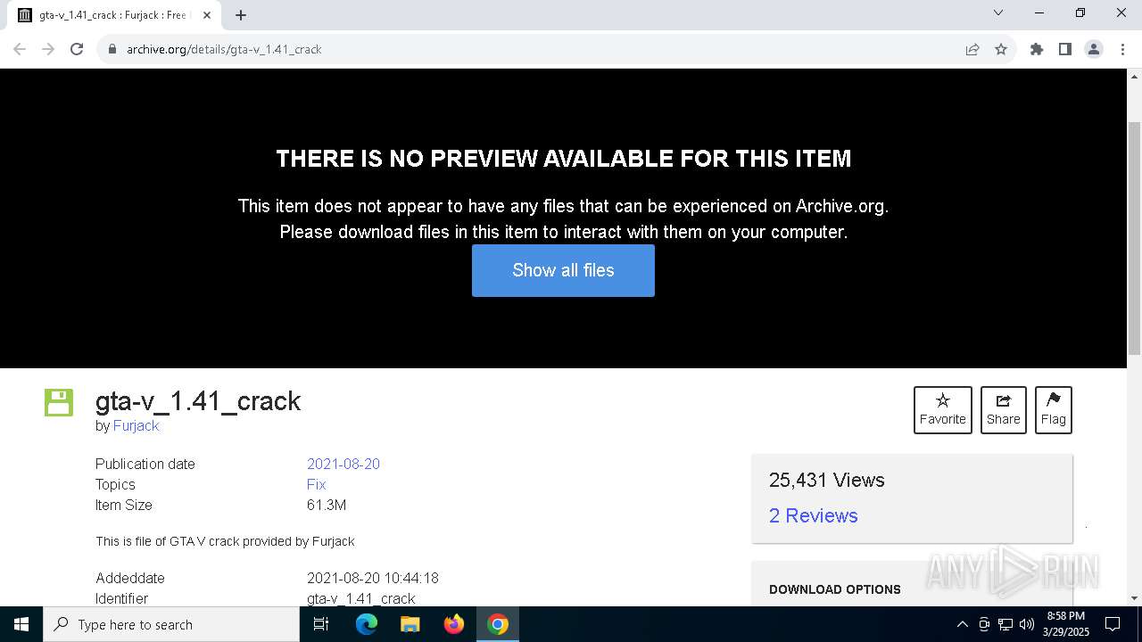Open the Furjack uploader link
Screen dimensions: 1142x642
point(136,425)
